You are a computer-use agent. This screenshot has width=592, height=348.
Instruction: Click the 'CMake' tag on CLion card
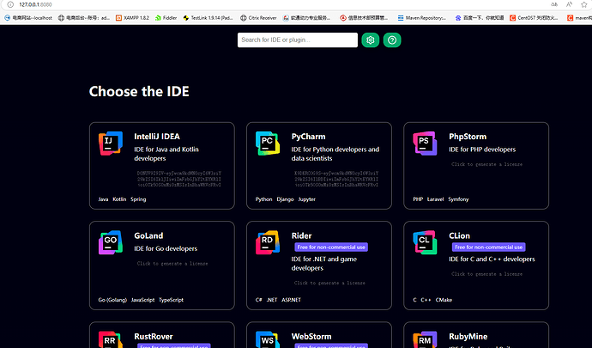click(x=444, y=300)
